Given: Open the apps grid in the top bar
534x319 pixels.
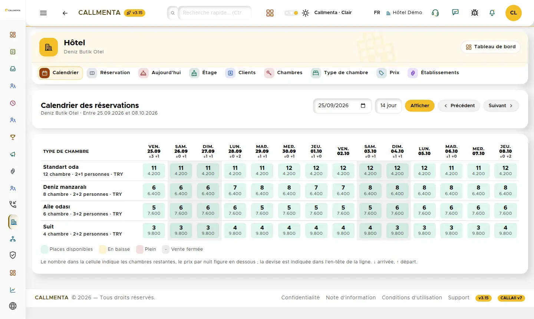Looking at the screenshot, I should point(270,13).
